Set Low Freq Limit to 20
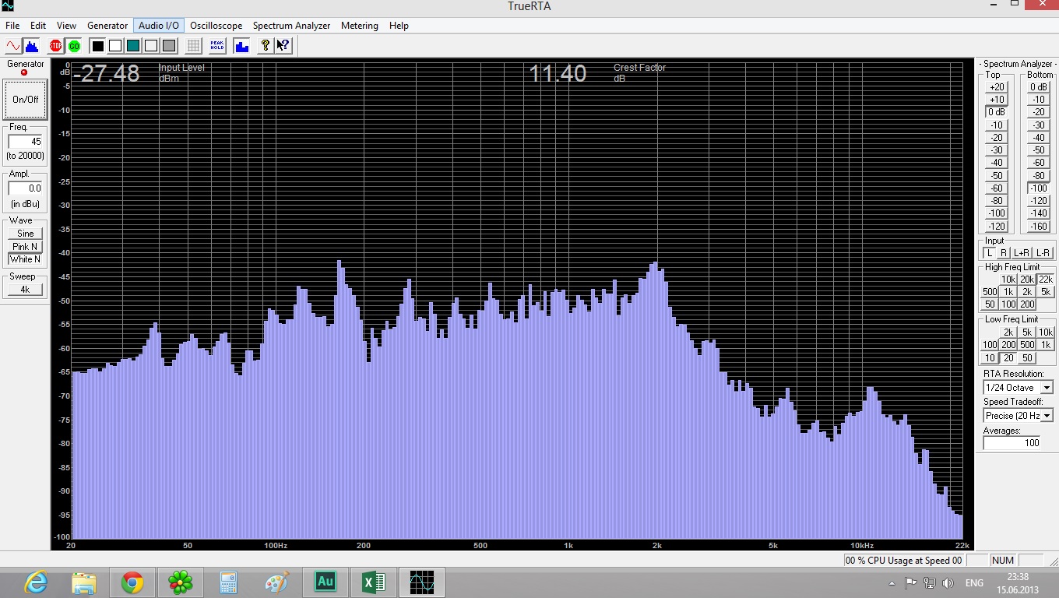 pos(1008,357)
